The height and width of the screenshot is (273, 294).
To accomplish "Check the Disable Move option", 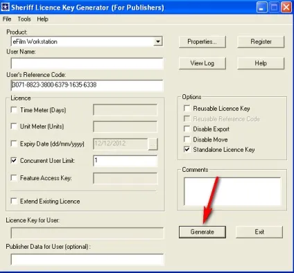I will [x=187, y=139].
